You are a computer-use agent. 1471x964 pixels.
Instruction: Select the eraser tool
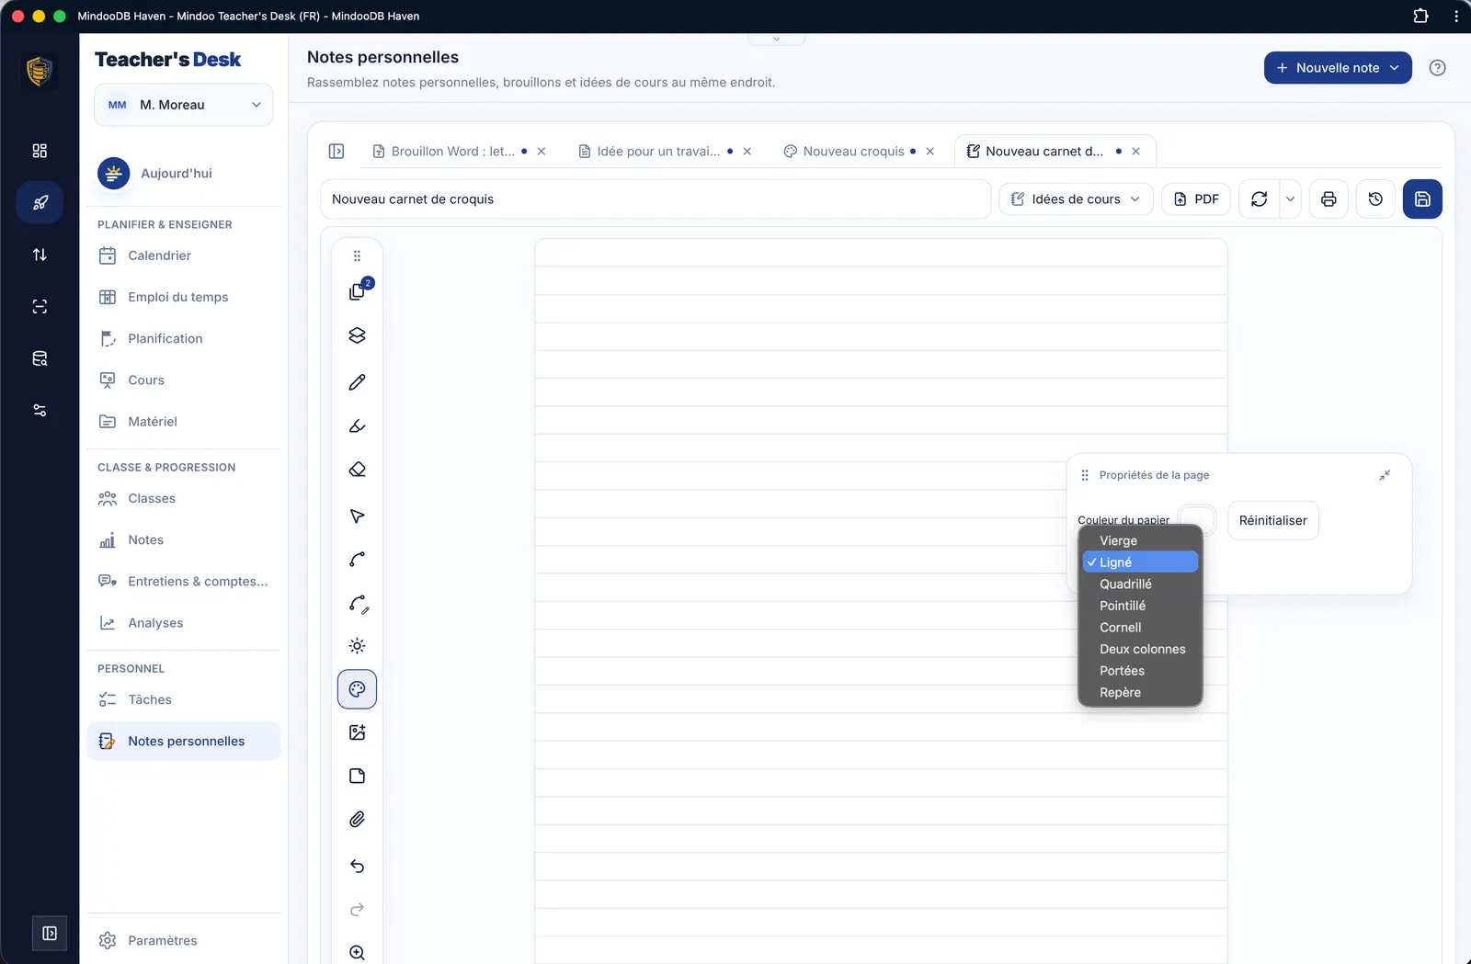(358, 470)
